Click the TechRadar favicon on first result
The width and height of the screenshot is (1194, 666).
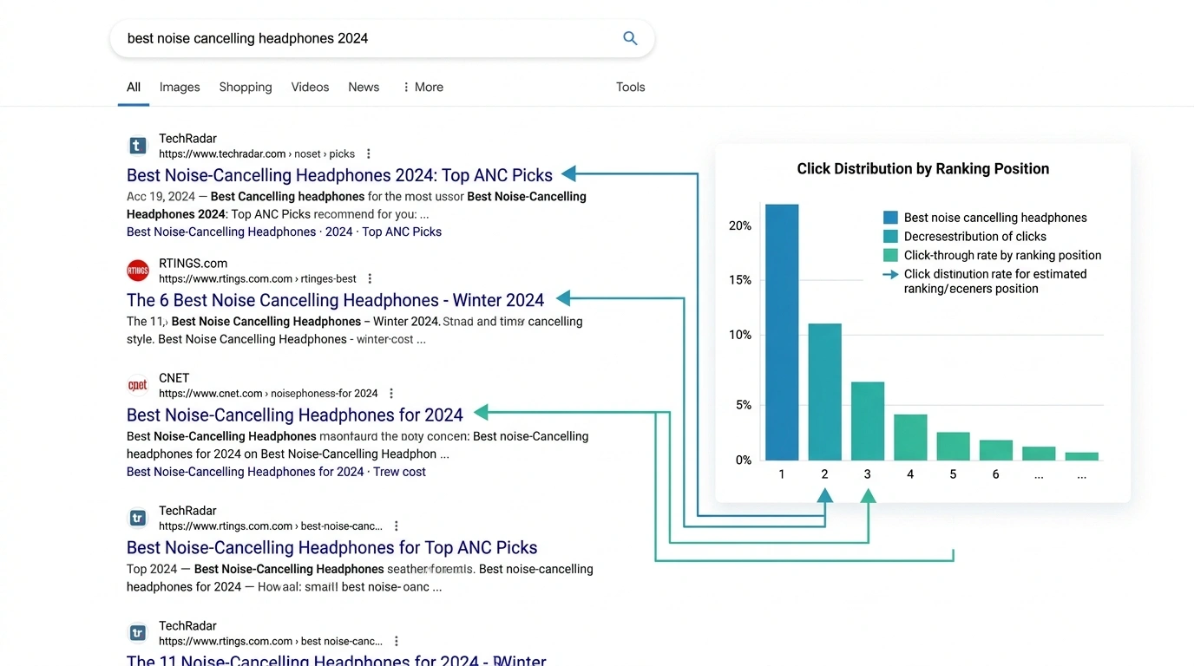pyautogui.click(x=137, y=146)
